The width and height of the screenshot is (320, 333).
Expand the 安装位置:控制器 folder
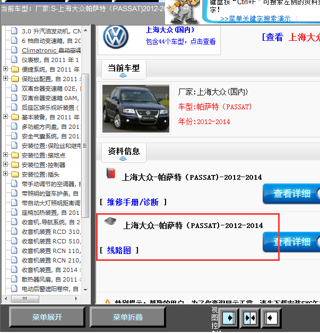pos(5,164)
